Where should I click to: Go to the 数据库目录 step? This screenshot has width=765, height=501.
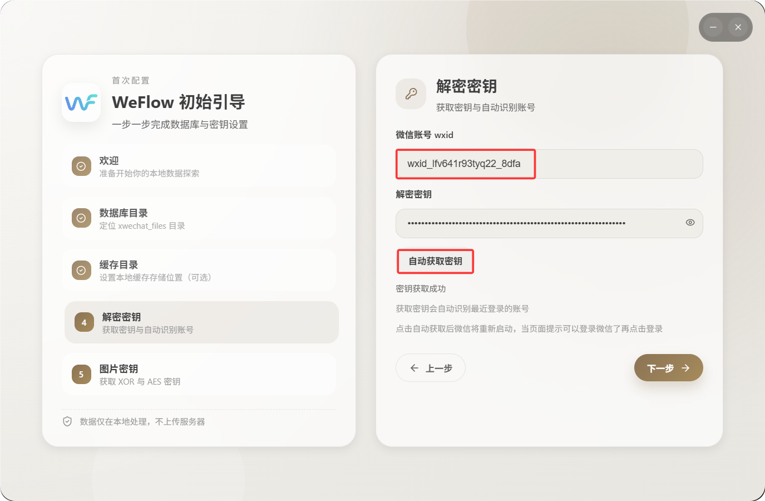tap(199, 218)
